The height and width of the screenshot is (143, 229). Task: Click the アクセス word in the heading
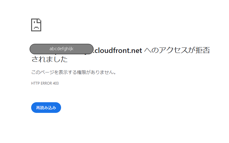pos(173,50)
